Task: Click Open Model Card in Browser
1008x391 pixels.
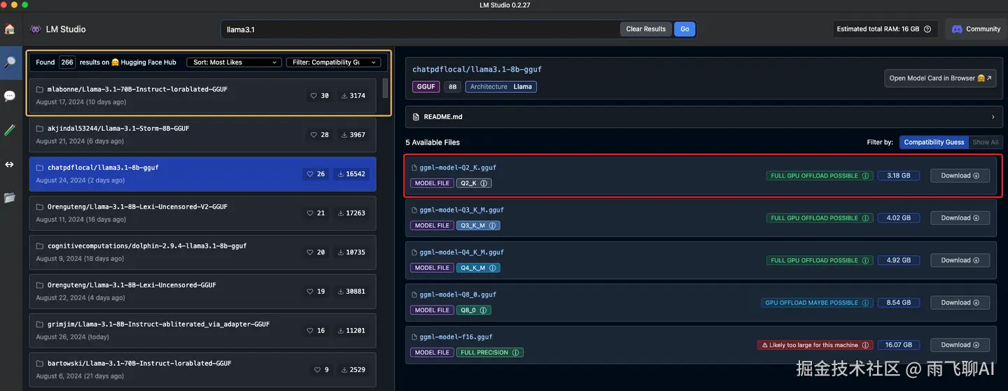Action: [941, 78]
